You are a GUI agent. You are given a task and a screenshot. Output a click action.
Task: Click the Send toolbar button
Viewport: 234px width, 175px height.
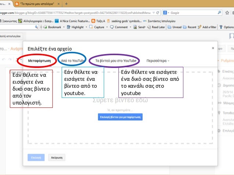(x=139, y=27)
